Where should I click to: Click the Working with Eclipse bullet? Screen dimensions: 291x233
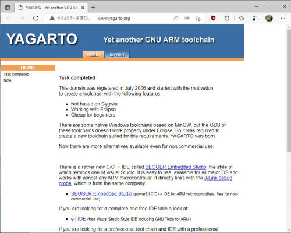coord(93,110)
